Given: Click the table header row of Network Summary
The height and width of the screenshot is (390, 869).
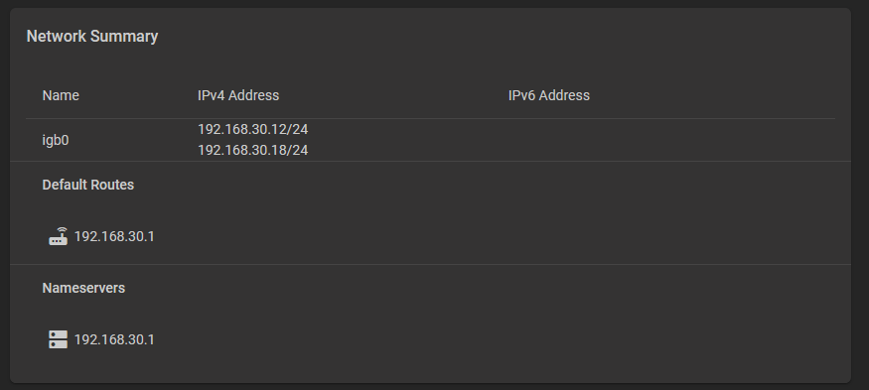Looking at the screenshot, I should pos(430,95).
